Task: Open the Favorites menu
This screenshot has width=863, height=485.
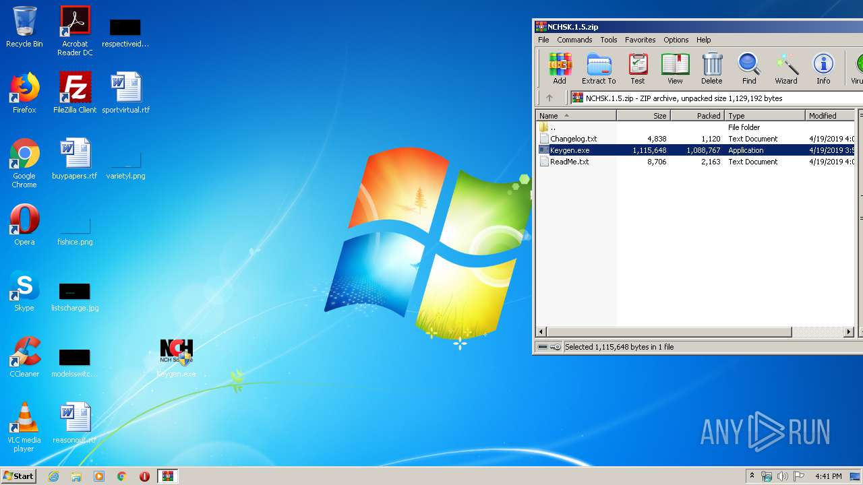Action: (x=640, y=40)
